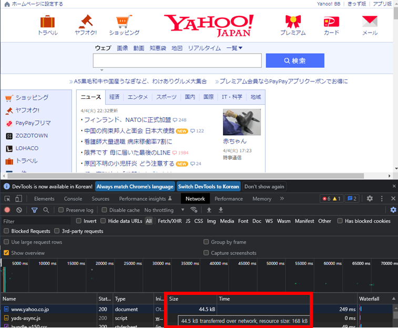Open the ヤフオク! gavel icon

[x=86, y=22]
